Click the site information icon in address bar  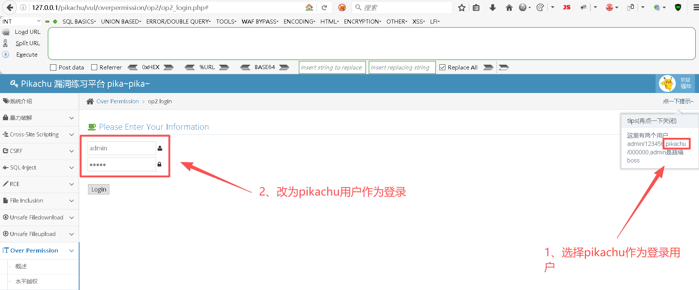pos(23,7)
